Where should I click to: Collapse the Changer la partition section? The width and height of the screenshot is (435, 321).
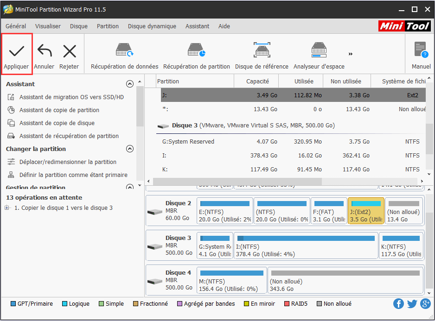129,149
